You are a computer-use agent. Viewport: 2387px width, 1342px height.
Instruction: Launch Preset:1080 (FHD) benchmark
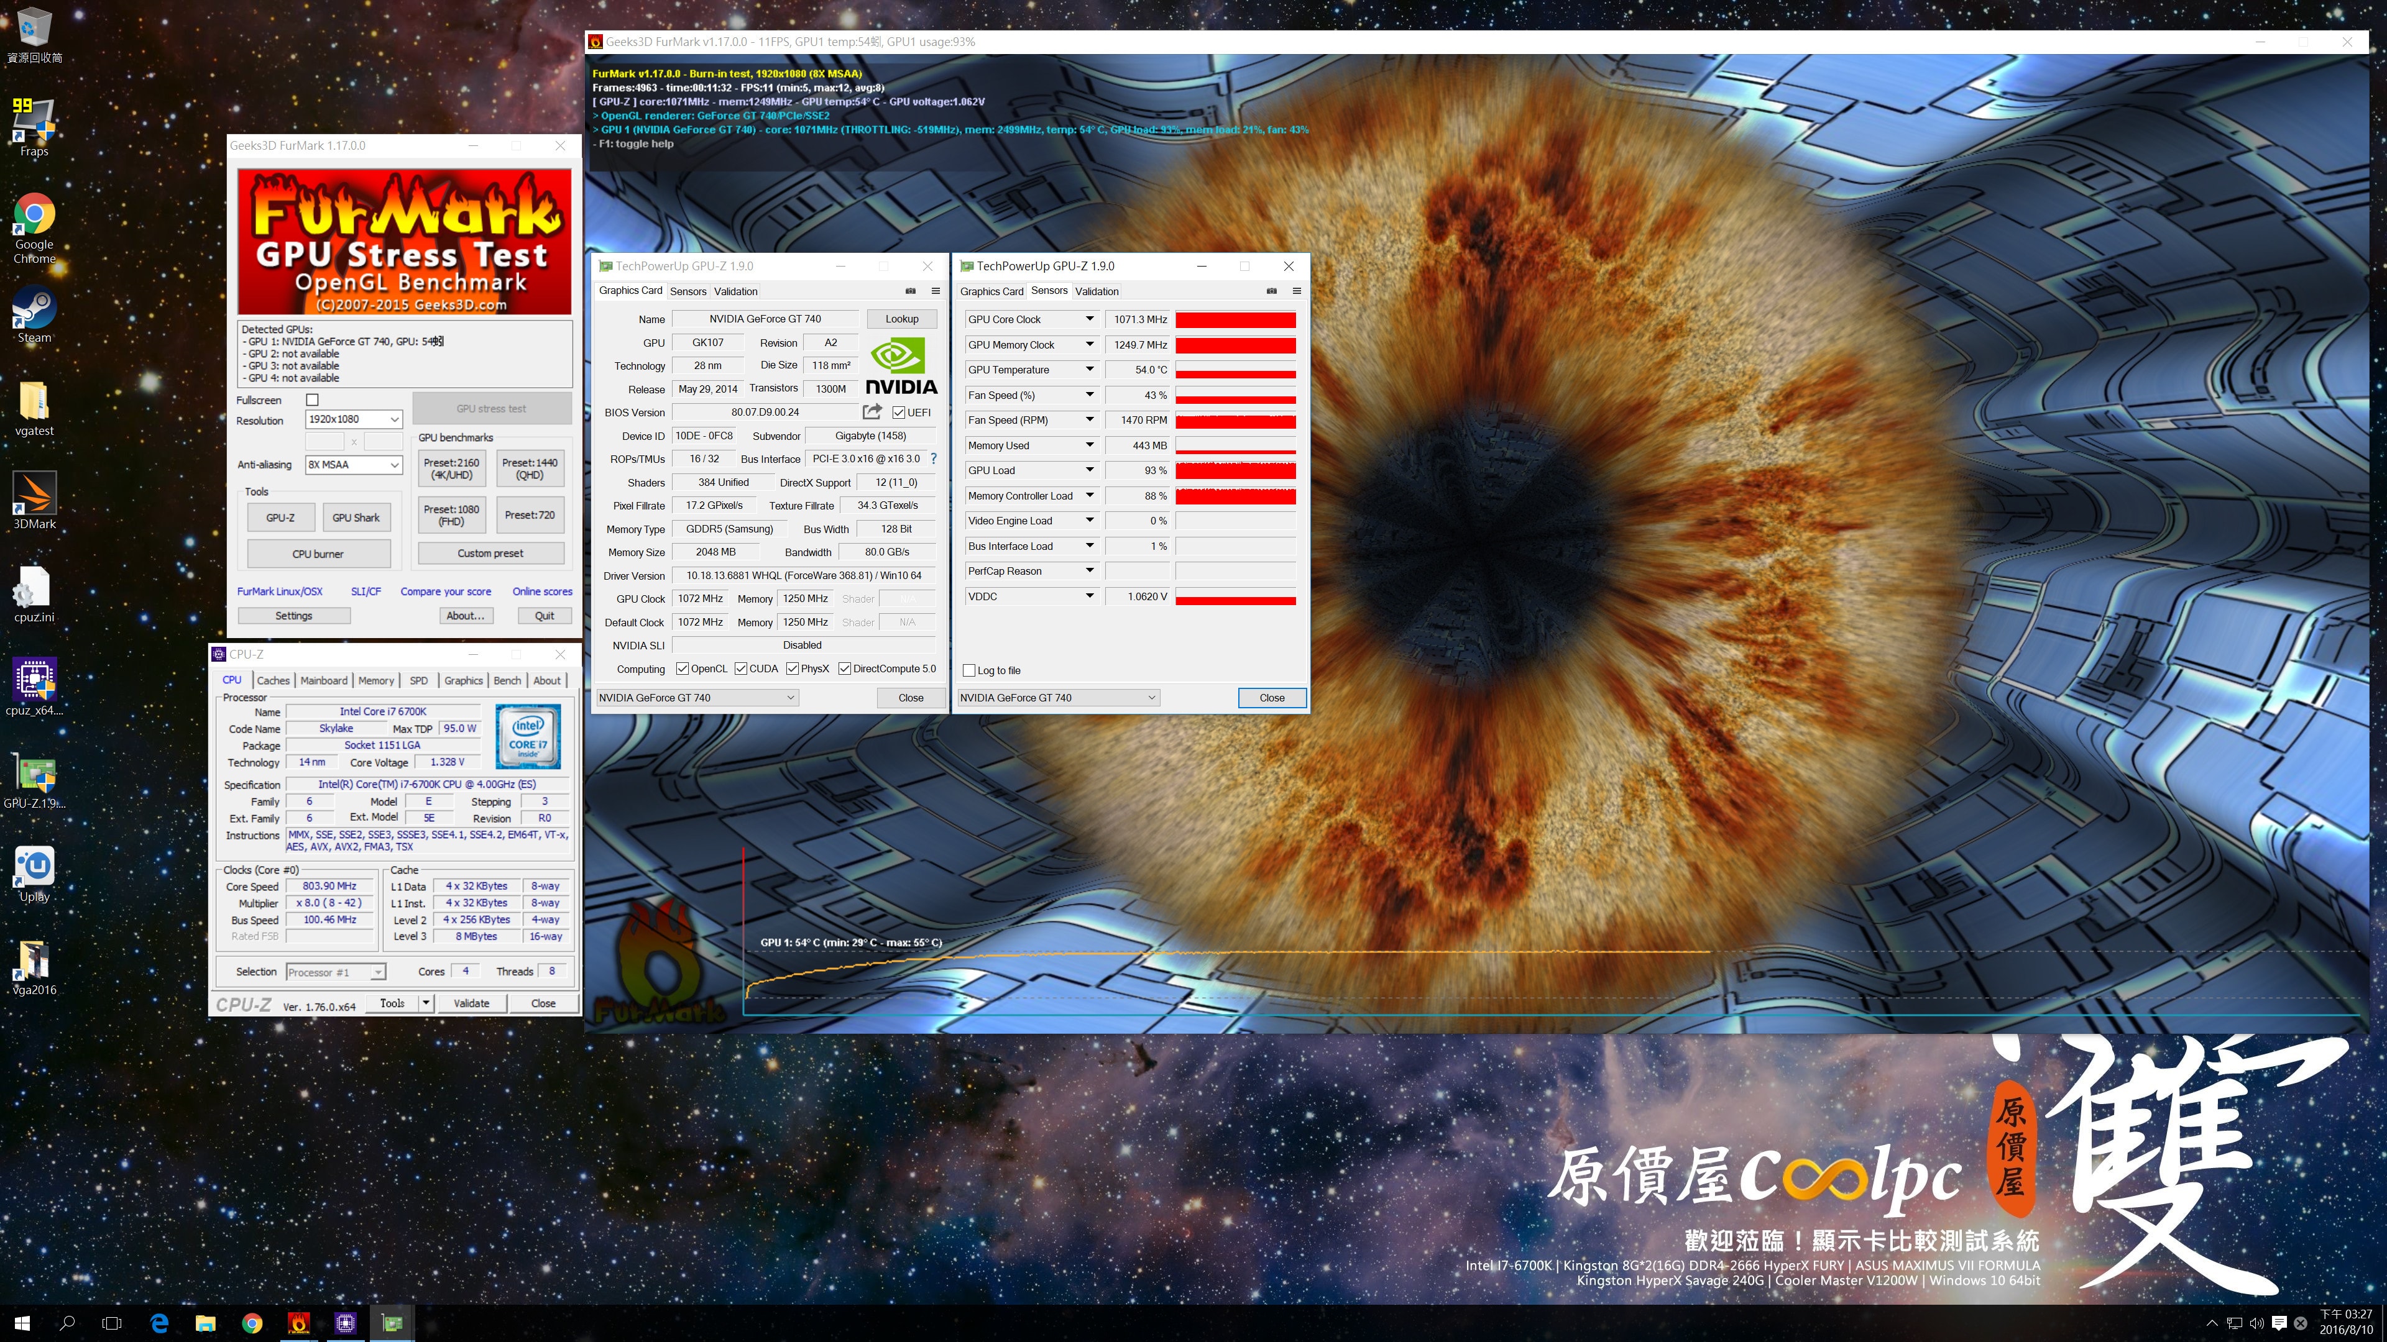451,515
